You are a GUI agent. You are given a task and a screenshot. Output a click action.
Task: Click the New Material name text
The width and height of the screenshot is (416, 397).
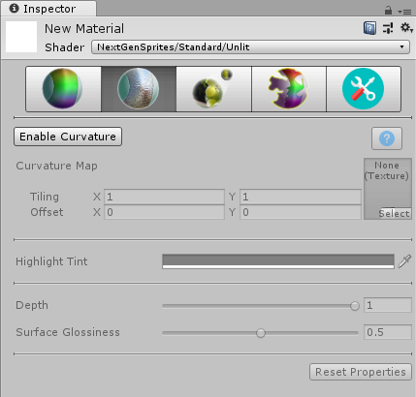pyautogui.click(x=84, y=29)
